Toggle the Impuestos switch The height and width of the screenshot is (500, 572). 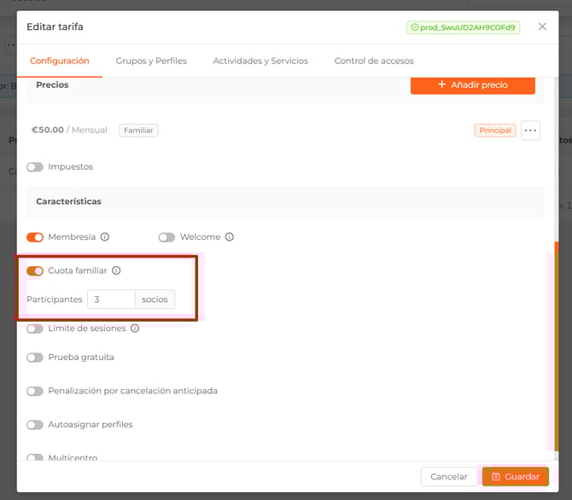(x=35, y=167)
